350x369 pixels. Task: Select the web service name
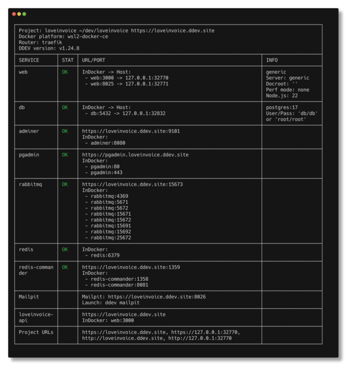pos(23,72)
